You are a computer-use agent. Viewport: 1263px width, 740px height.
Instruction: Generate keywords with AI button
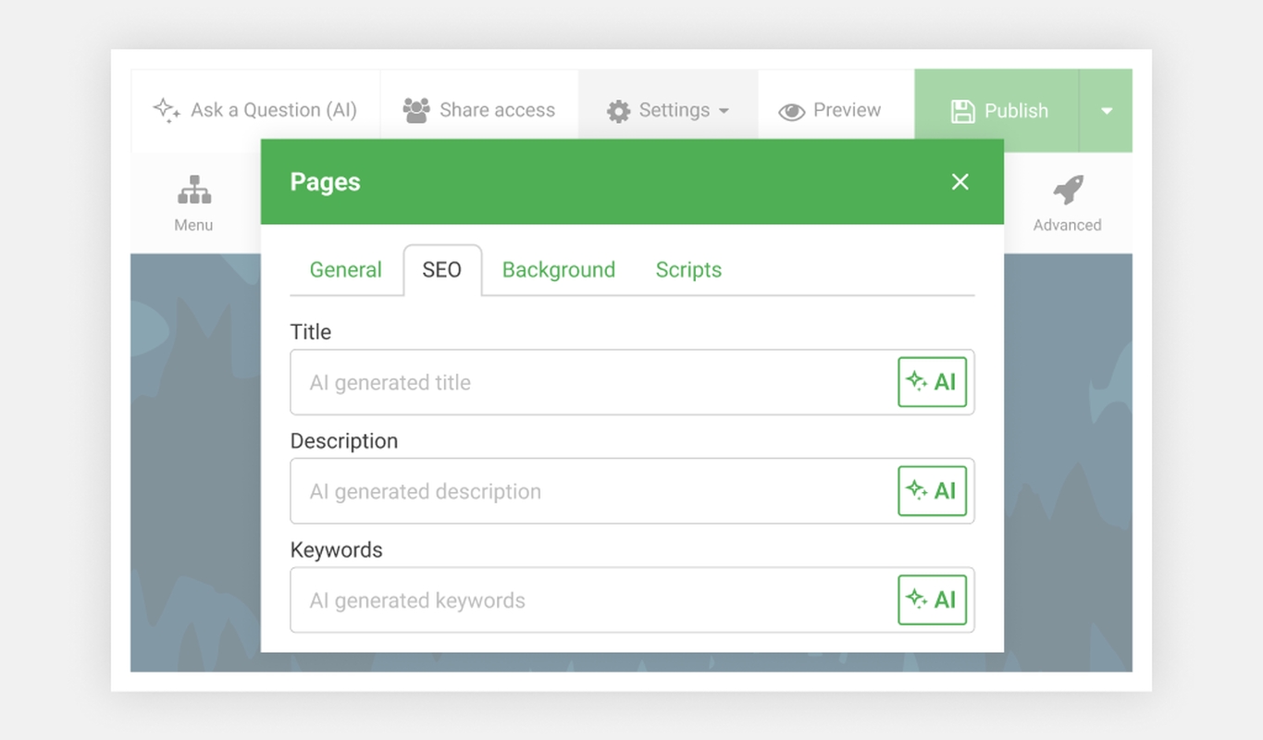pos(932,600)
